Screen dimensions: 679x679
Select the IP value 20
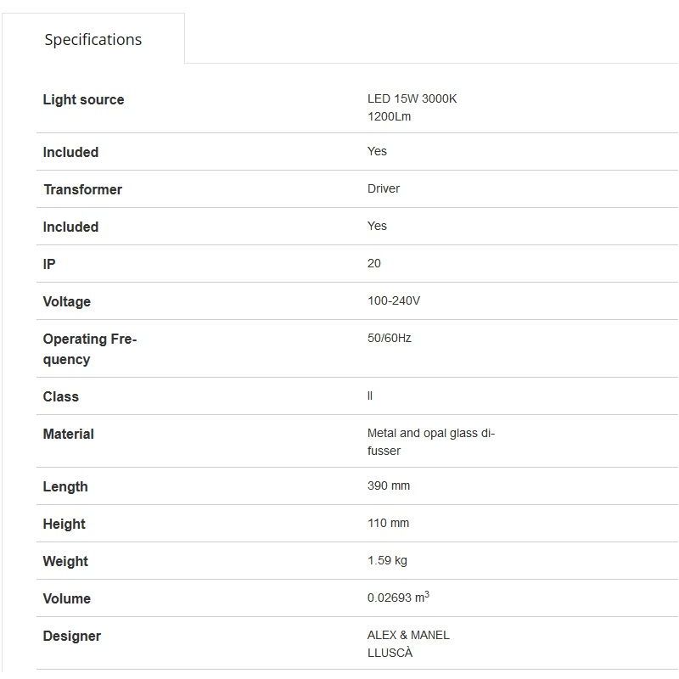pos(374,263)
